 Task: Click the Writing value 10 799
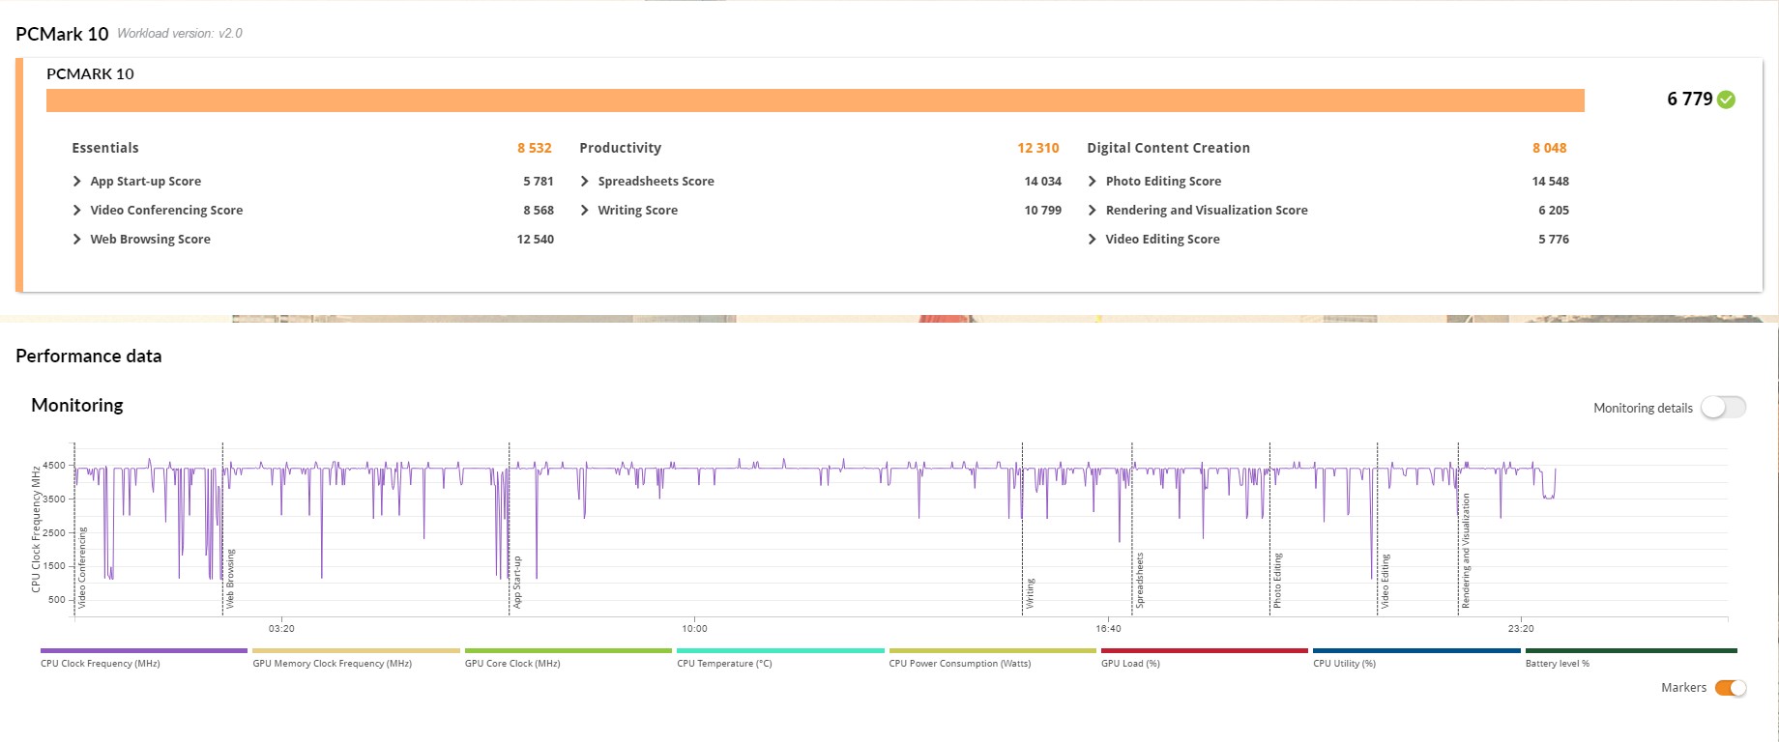(x=1043, y=211)
